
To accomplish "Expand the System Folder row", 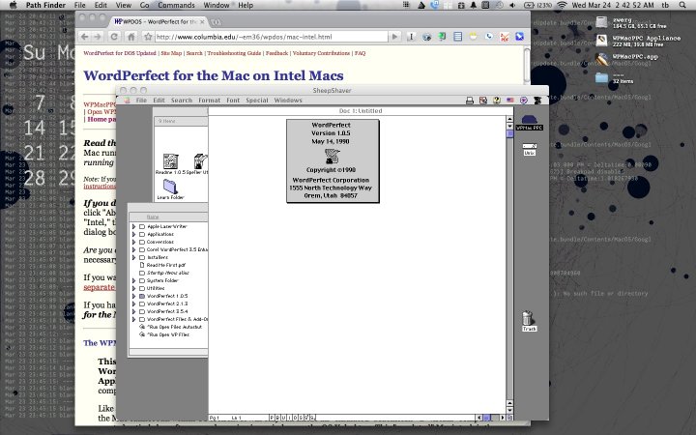I will pyautogui.click(x=134, y=280).
